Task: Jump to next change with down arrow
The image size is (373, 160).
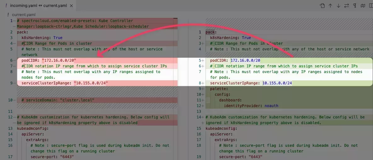Action: click(x=338, y=6)
